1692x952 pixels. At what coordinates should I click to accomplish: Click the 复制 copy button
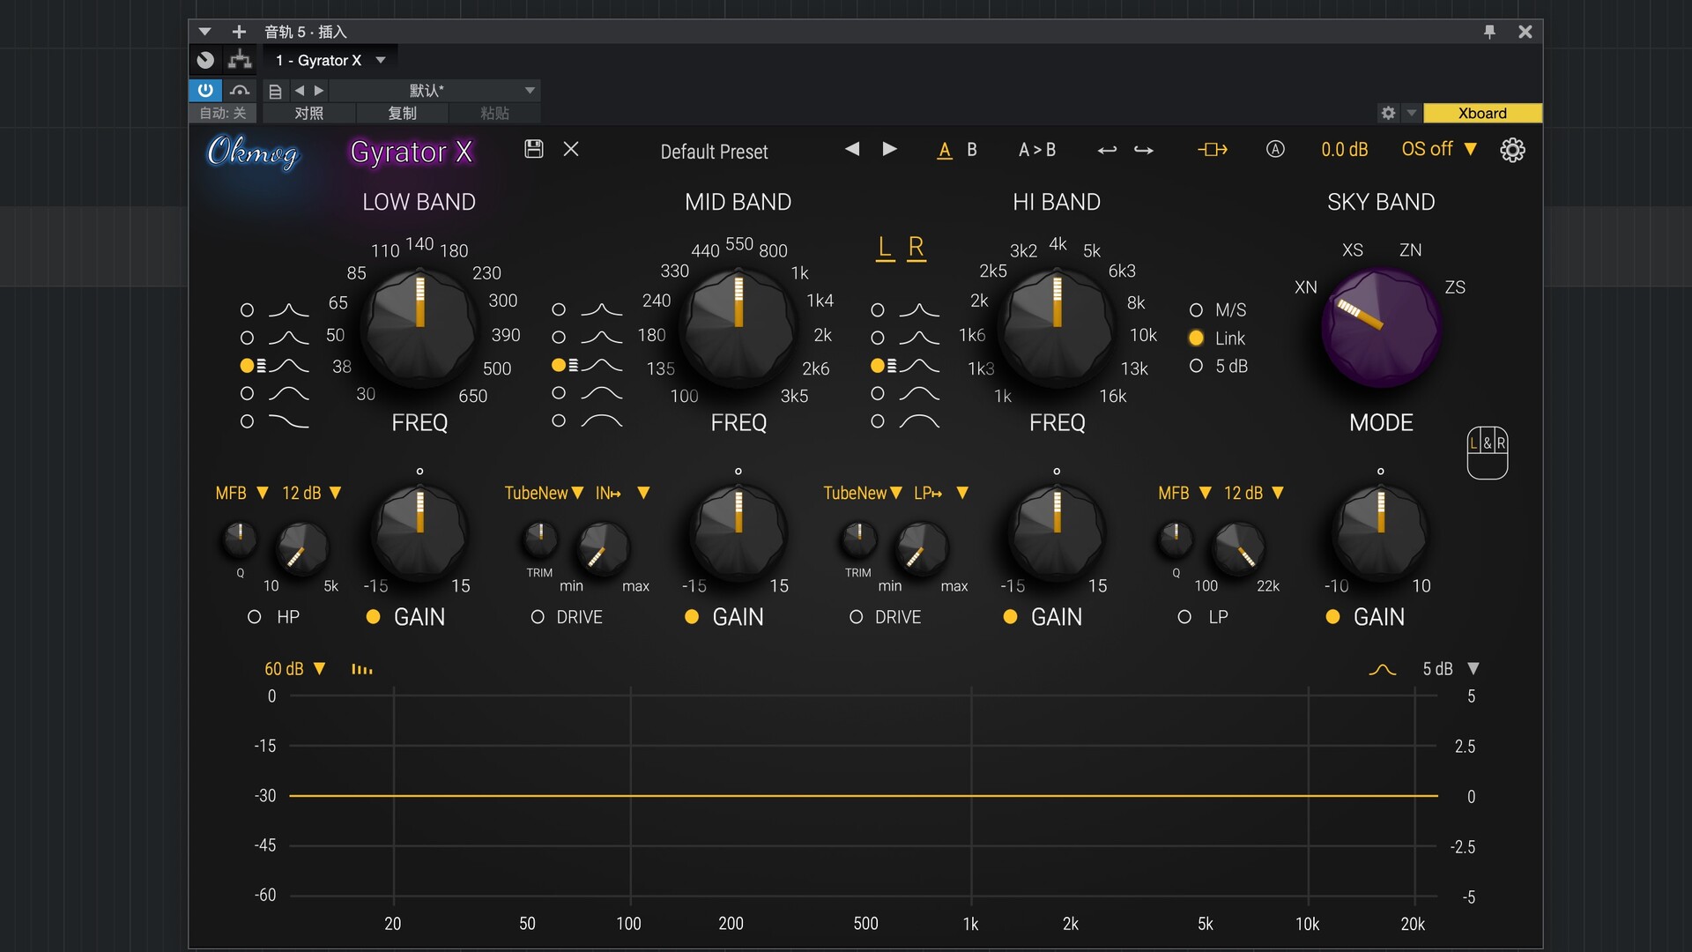pyautogui.click(x=402, y=113)
